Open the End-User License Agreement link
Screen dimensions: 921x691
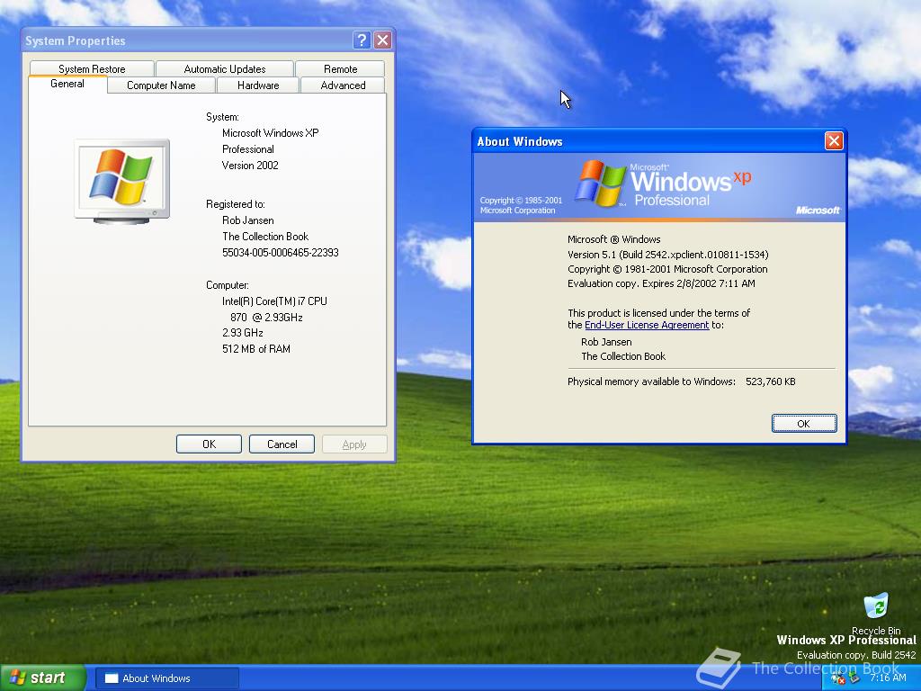coord(647,325)
